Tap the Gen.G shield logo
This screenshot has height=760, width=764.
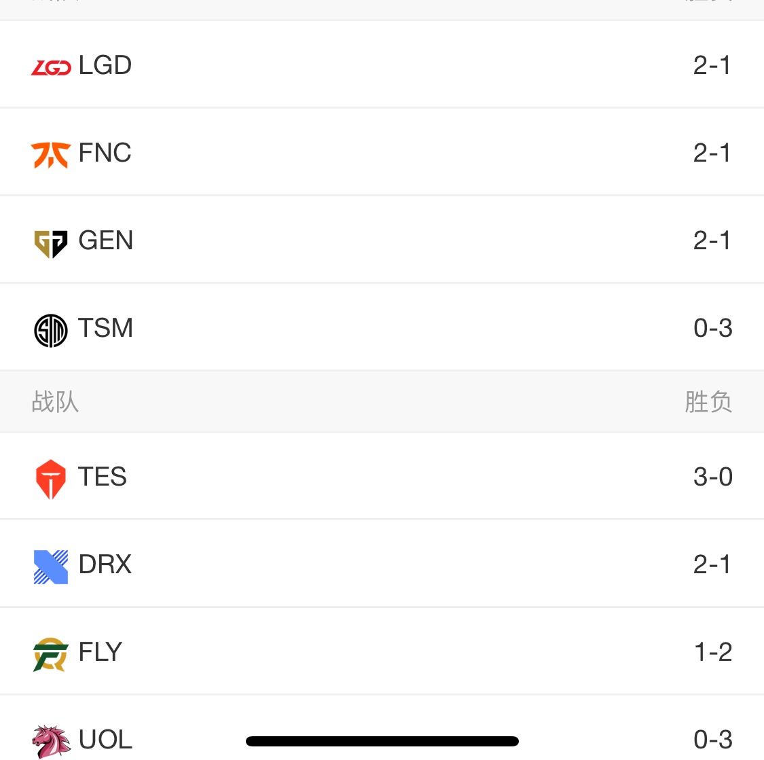point(51,244)
